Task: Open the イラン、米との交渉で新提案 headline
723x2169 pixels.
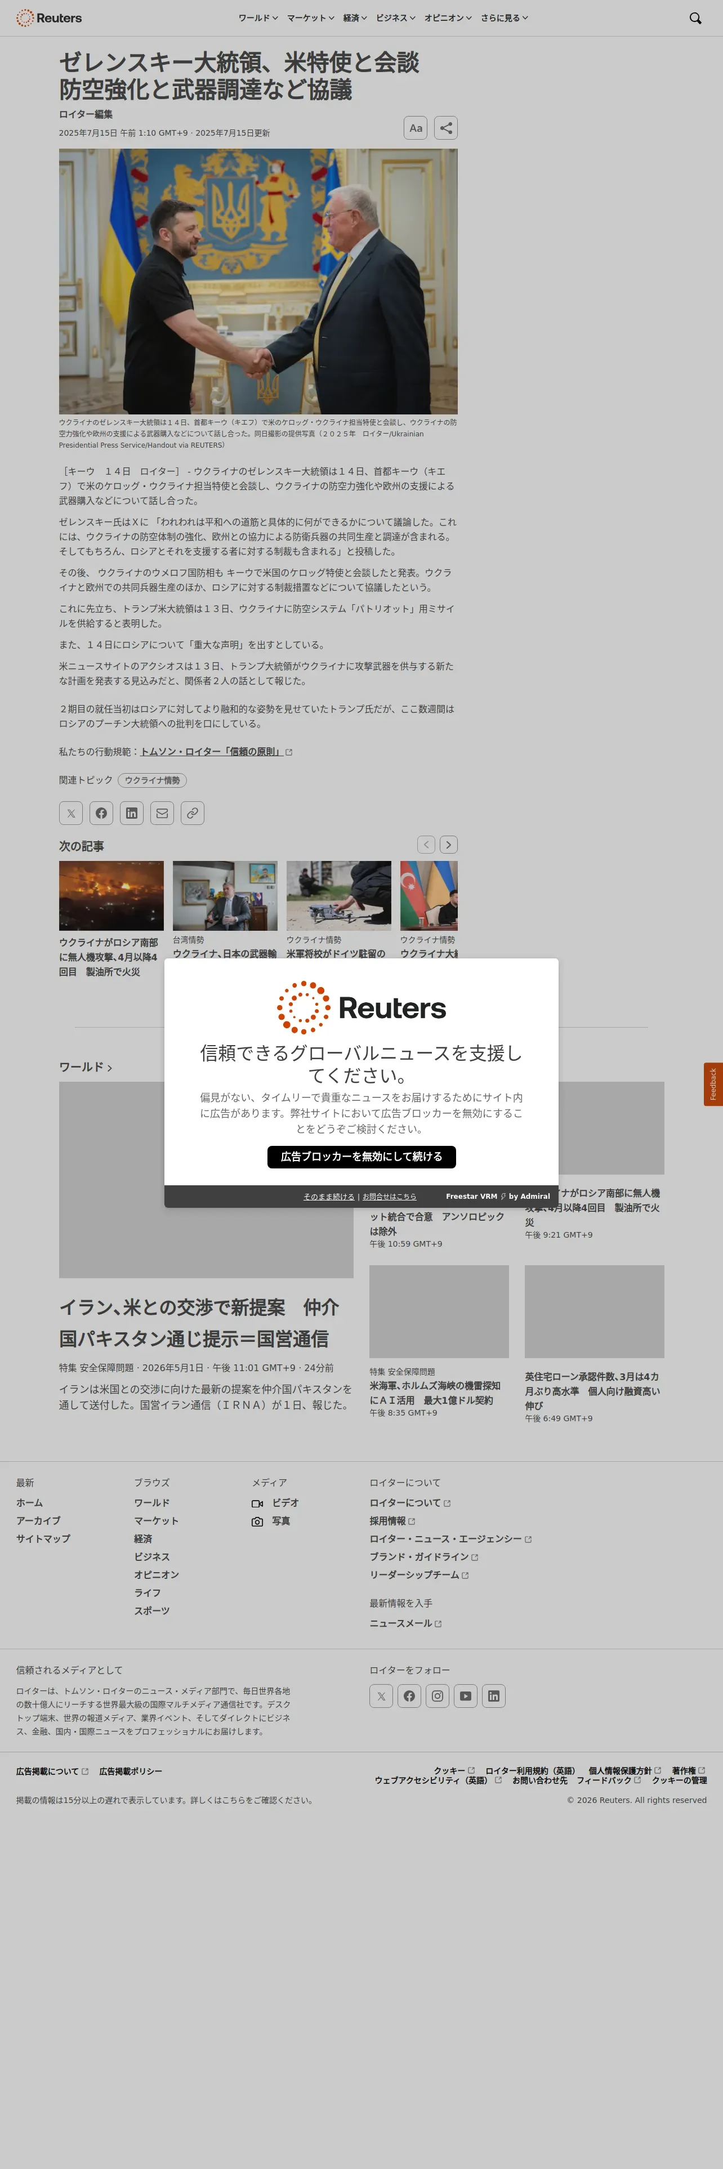Action: (x=199, y=1323)
